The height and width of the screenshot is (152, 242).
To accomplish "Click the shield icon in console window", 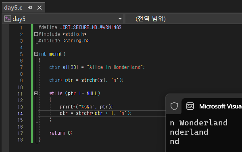I will click(174, 106).
